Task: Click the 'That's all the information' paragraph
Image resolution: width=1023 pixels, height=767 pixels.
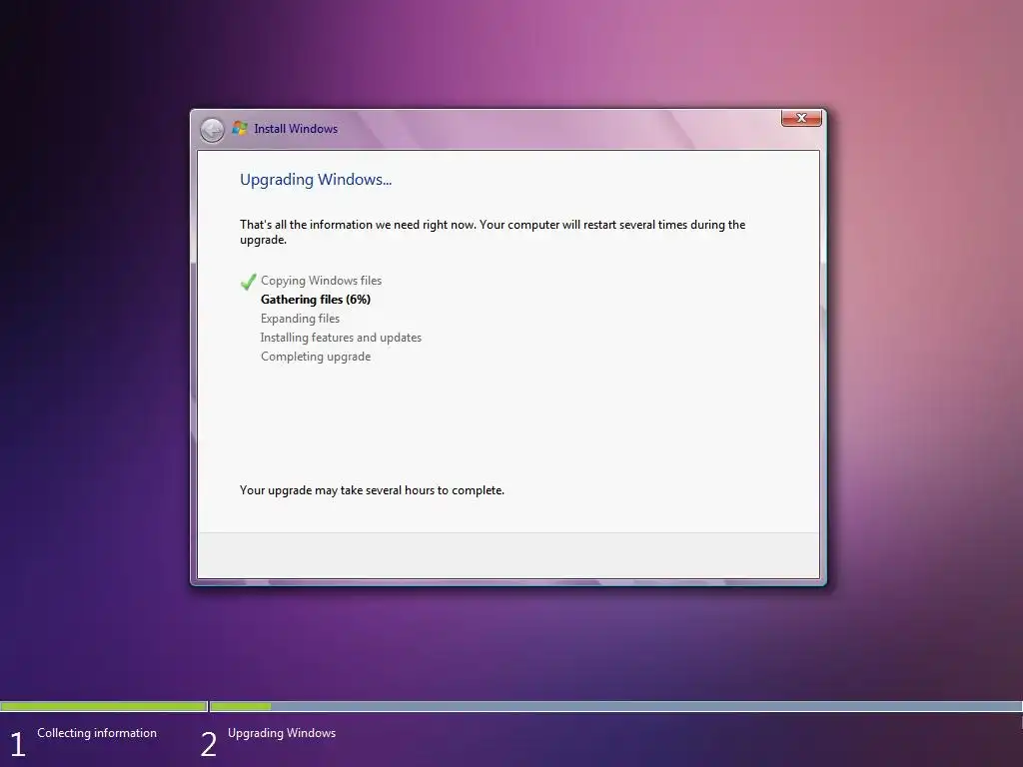Action: tap(493, 232)
